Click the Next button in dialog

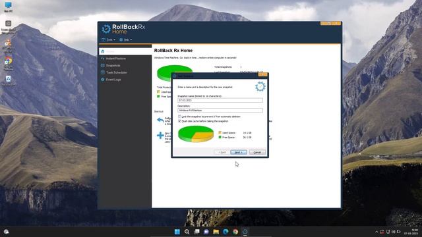pos(239,152)
